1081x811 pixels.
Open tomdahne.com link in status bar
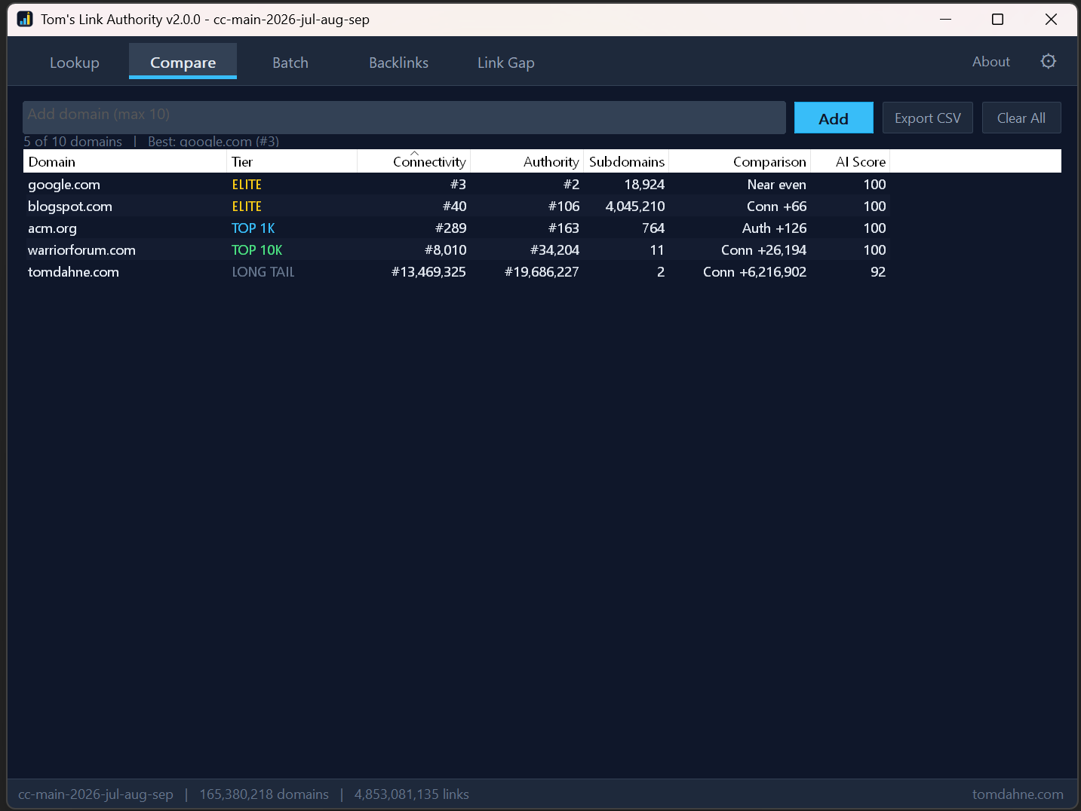pyautogui.click(x=1018, y=794)
